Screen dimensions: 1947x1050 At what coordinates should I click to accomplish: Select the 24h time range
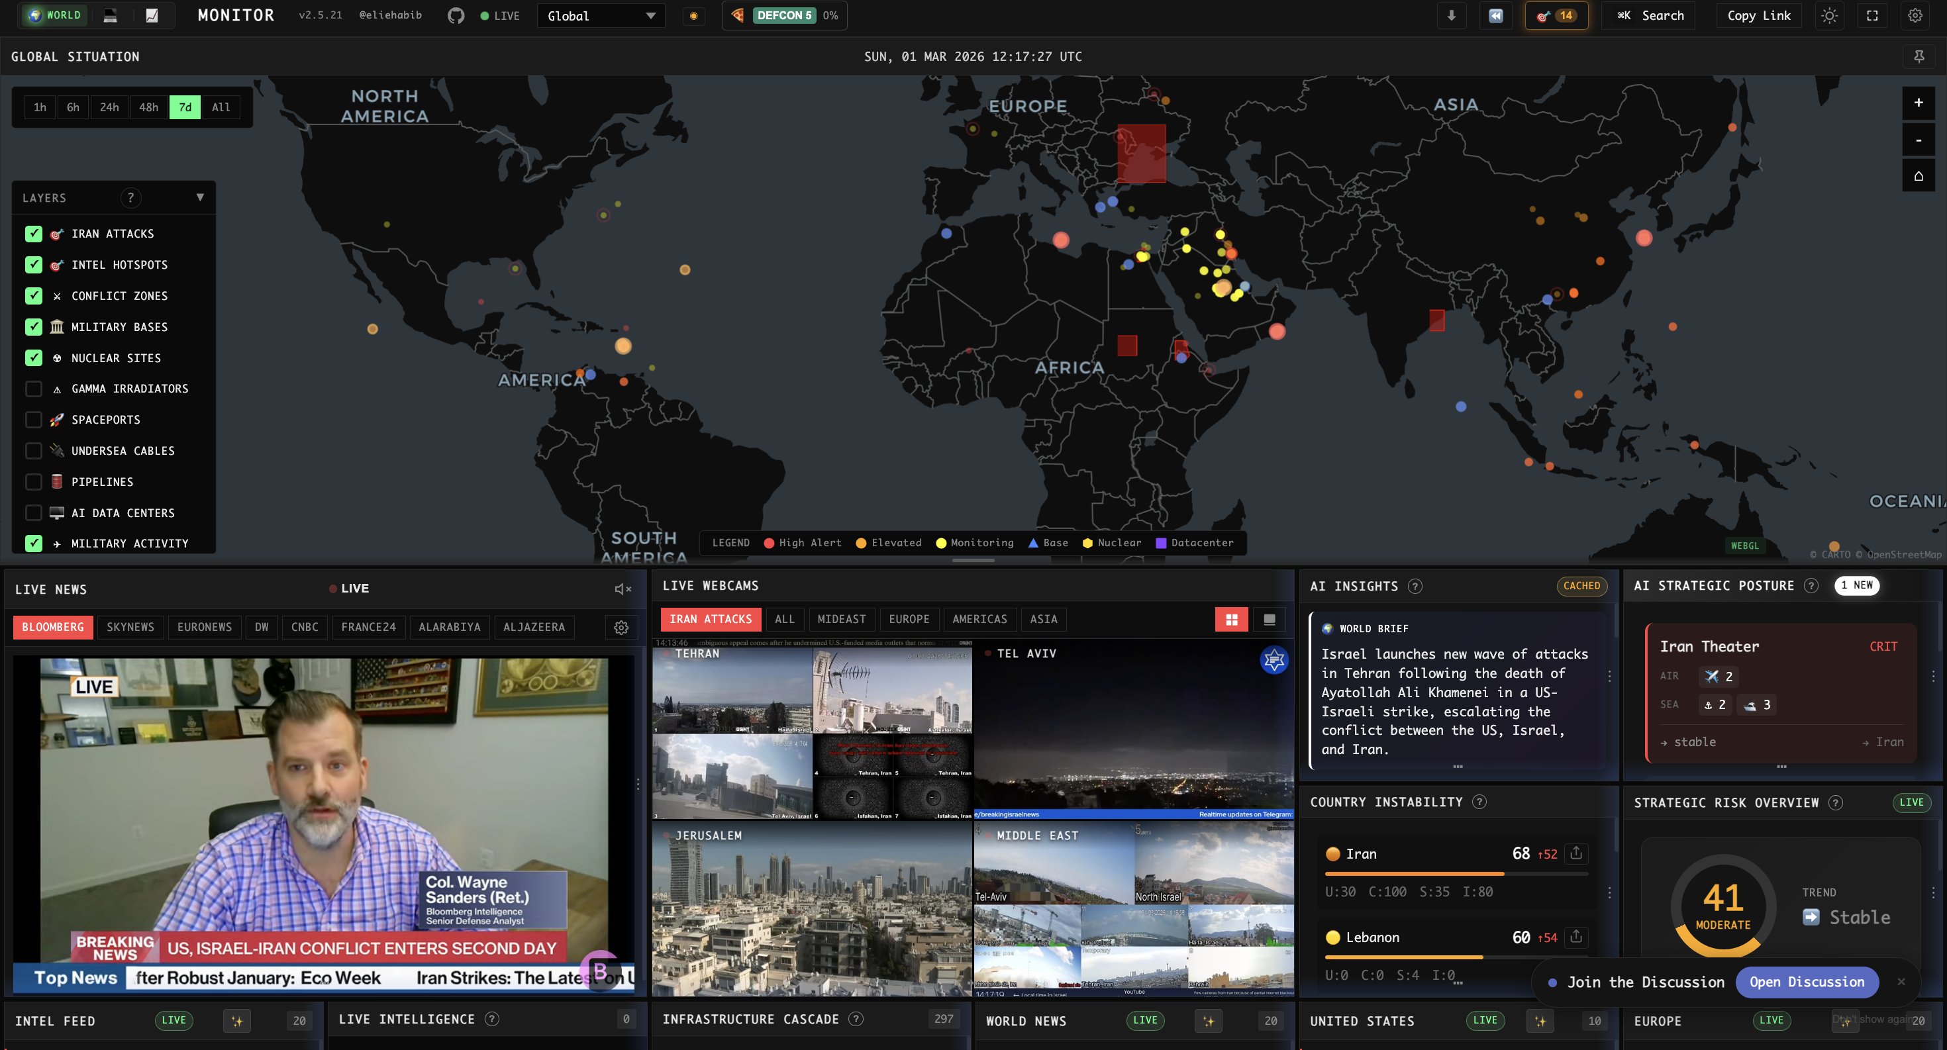(x=109, y=107)
